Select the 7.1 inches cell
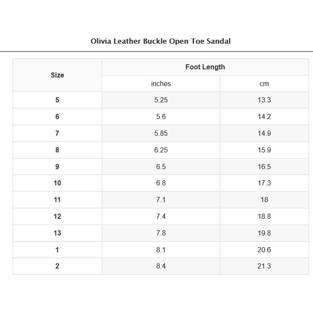The image size is (313, 313). click(161, 200)
